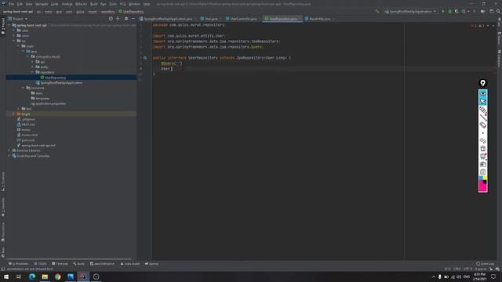Click the Debug bug icon
This screenshot has width=502, height=282.
pos(449,12)
